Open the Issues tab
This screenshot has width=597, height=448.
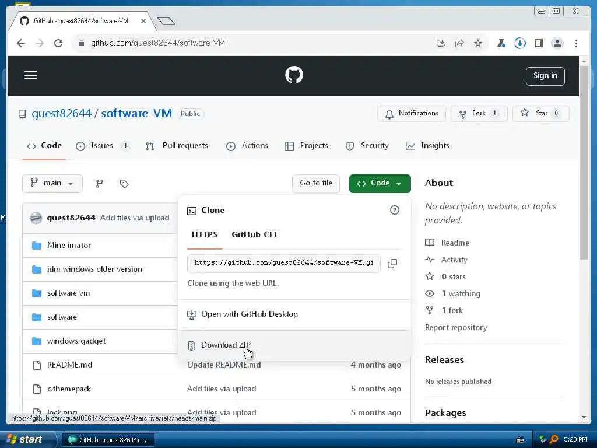[102, 146]
